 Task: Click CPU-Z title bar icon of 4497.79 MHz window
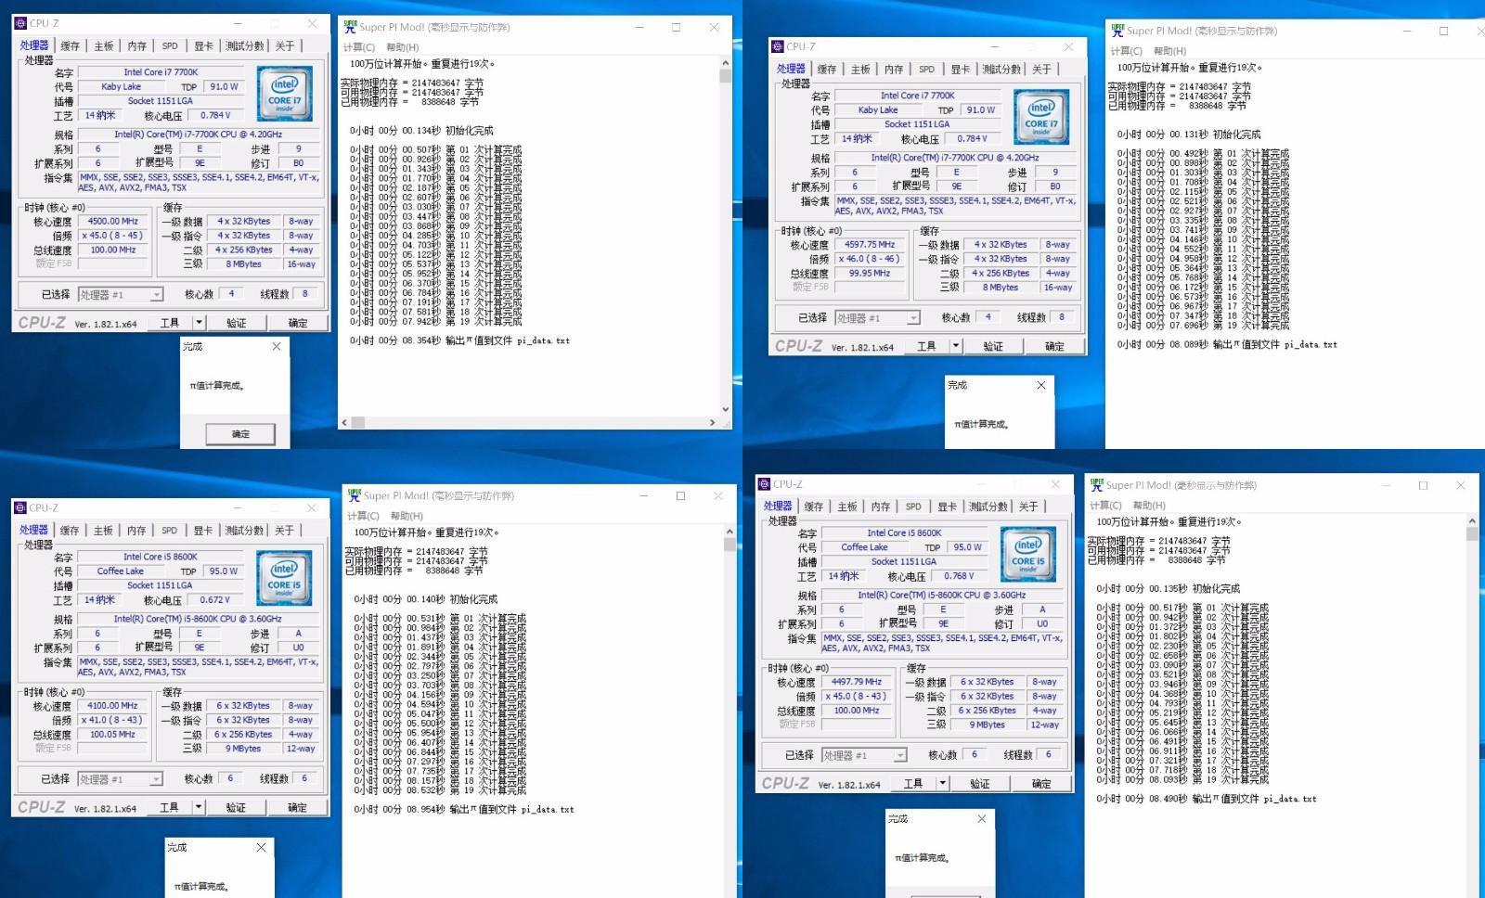pyautogui.click(x=765, y=484)
